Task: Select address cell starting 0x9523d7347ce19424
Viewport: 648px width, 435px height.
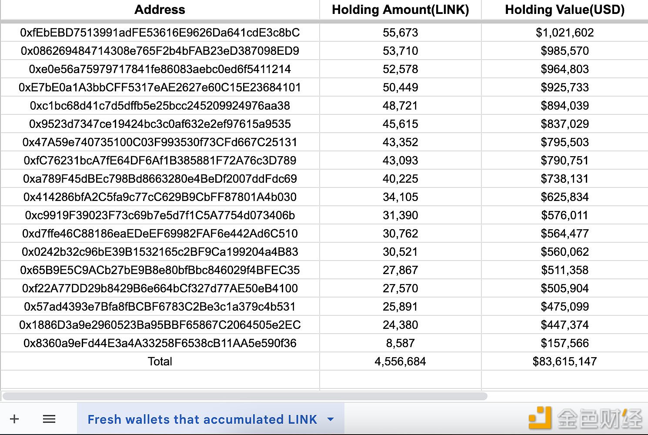Action: point(160,124)
